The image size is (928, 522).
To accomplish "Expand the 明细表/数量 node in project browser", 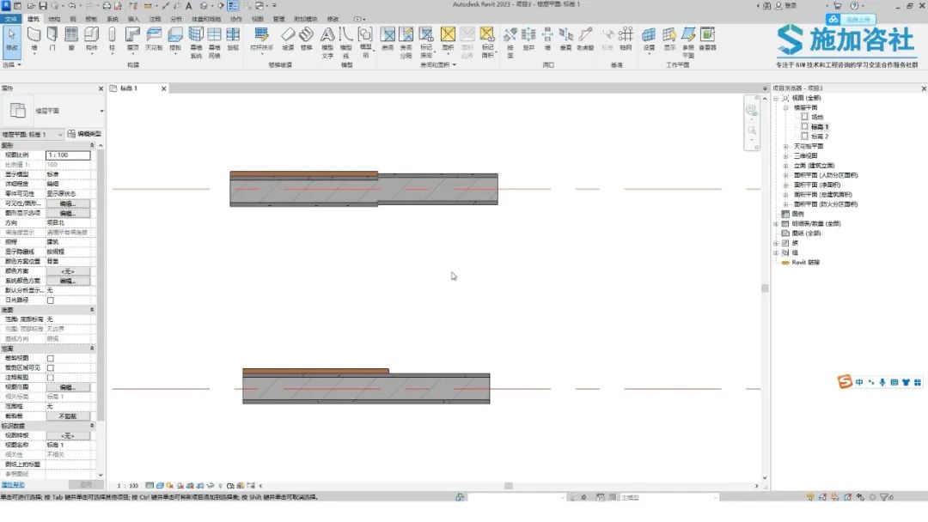I will point(776,223).
